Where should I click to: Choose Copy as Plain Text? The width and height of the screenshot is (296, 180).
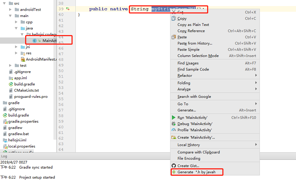215,24
